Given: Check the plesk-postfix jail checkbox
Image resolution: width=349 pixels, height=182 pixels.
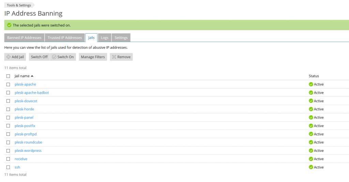Looking at the screenshot, I should pyautogui.click(x=8, y=126).
